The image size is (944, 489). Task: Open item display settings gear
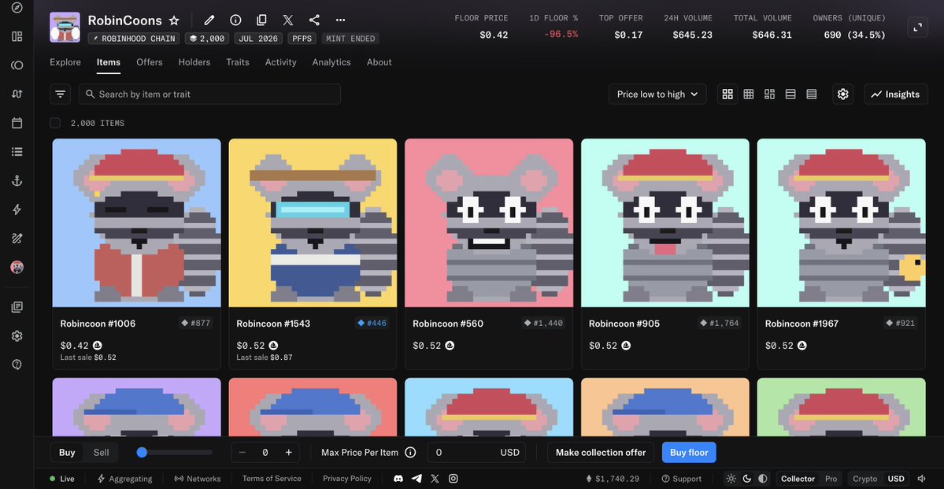tap(843, 94)
